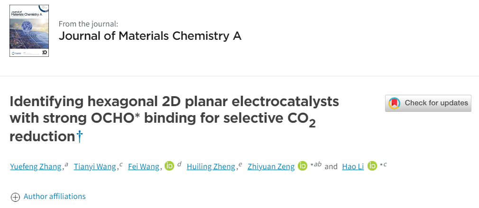Open Hao Li's ORCID profile icon
The image size is (479, 208).
[372, 166]
